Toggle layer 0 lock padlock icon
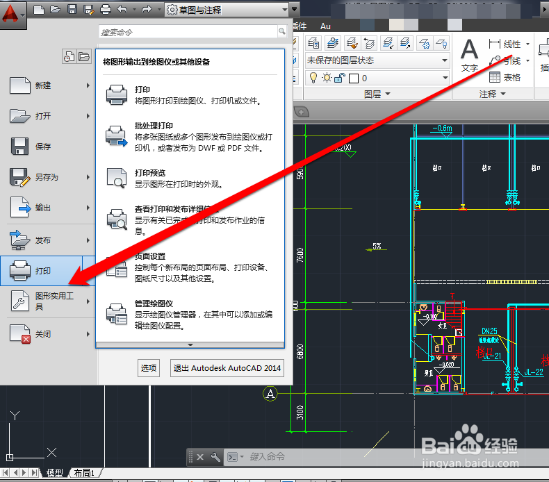Image resolution: width=549 pixels, height=482 pixels. [340, 78]
